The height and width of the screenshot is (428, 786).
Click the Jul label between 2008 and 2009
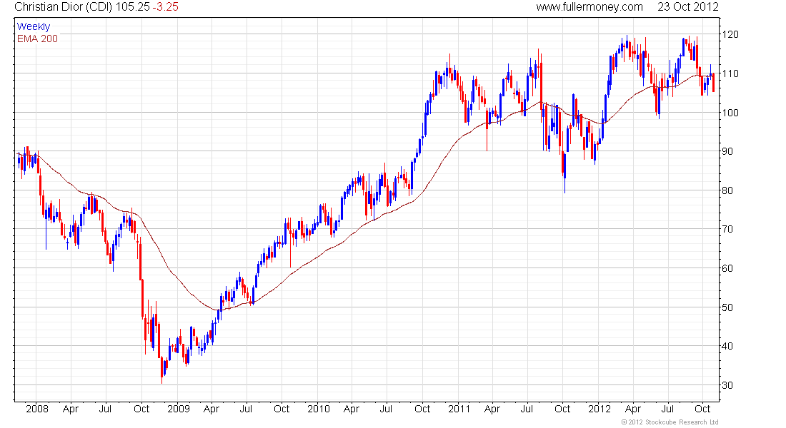pyautogui.click(x=105, y=409)
